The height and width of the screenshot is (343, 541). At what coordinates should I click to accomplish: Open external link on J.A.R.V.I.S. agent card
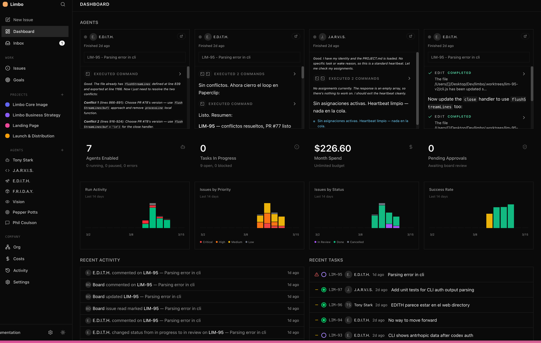[x=410, y=36]
